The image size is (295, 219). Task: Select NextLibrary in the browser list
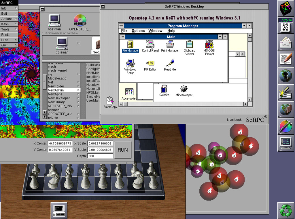[x=64, y=102]
